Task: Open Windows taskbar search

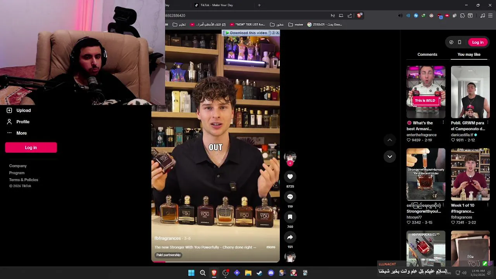Action: [203, 273]
